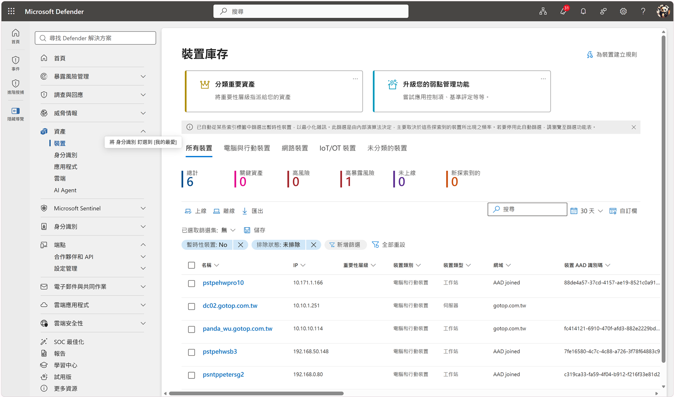Click the plain bell icon in the top bar
The height and width of the screenshot is (397, 674).
(583, 11)
